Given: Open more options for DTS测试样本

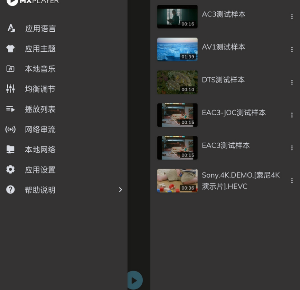Looking at the screenshot, I should click(292, 82).
